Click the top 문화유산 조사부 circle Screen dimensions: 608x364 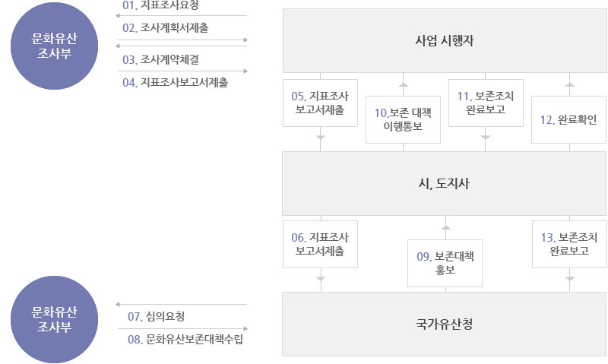[54, 46]
